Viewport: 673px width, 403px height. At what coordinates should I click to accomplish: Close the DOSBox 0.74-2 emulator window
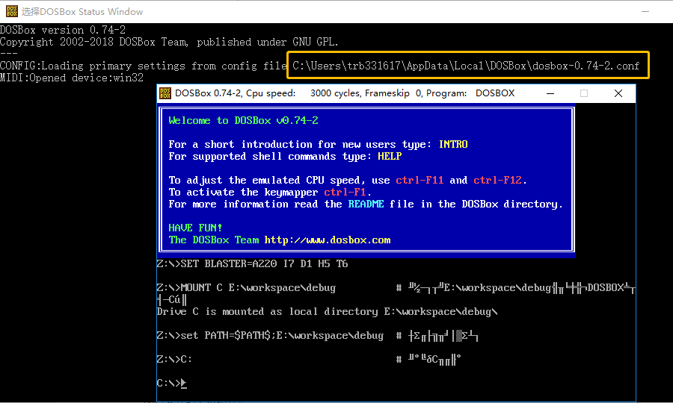pos(618,93)
